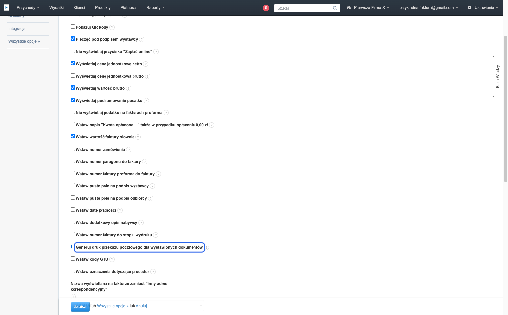The height and width of the screenshot is (315, 508).
Task: Click the Anuluj link
Action: tap(141, 306)
